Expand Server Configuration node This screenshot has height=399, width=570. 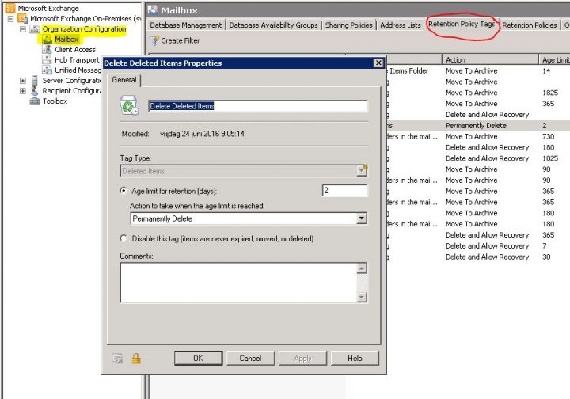click(23, 81)
